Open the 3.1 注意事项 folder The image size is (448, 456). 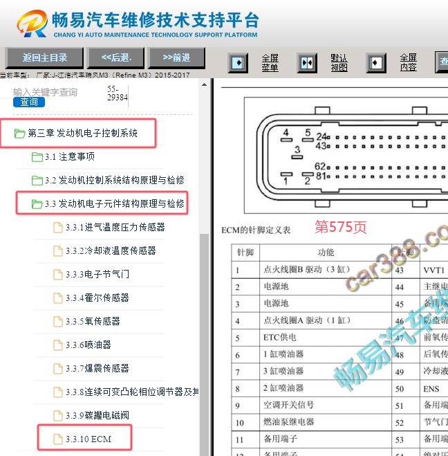tap(69, 157)
